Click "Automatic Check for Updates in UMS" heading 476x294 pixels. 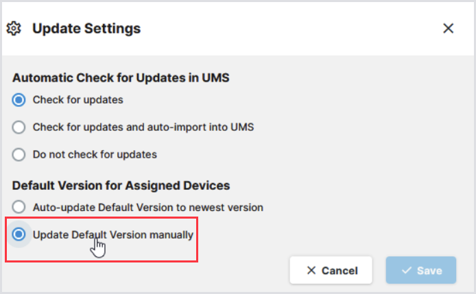(121, 78)
